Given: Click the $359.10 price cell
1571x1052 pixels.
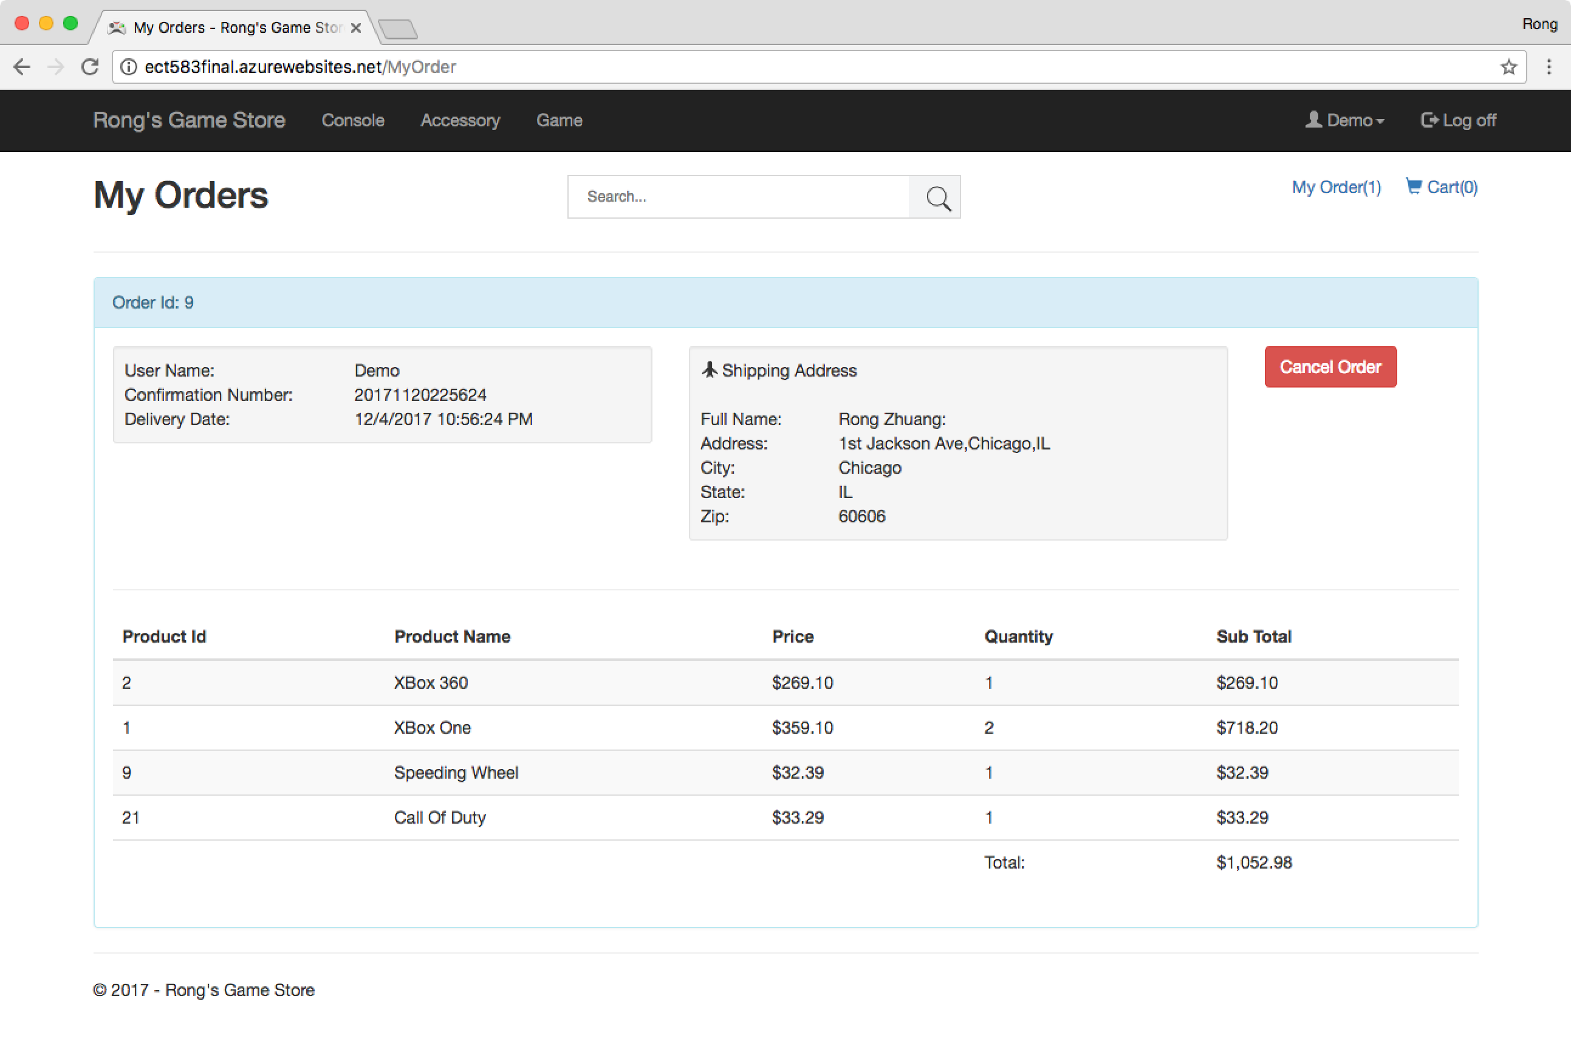Looking at the screenshot, I should pos(802,727).
